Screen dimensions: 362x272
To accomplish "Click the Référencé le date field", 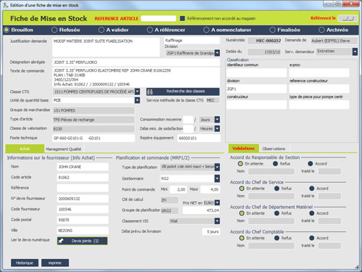I will pyautogui.click(x=348, y=18).
